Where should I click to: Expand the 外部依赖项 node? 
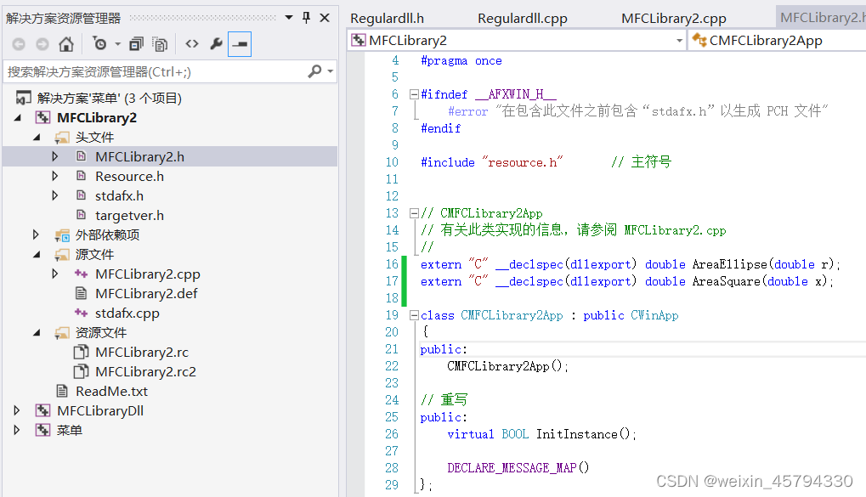coord(36,234)
